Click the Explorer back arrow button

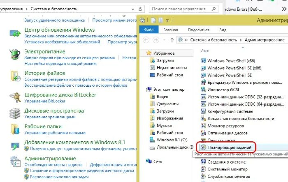pos(146,40)
